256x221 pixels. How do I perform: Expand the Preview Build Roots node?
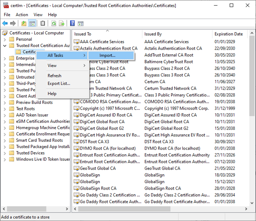pos(5,103)
